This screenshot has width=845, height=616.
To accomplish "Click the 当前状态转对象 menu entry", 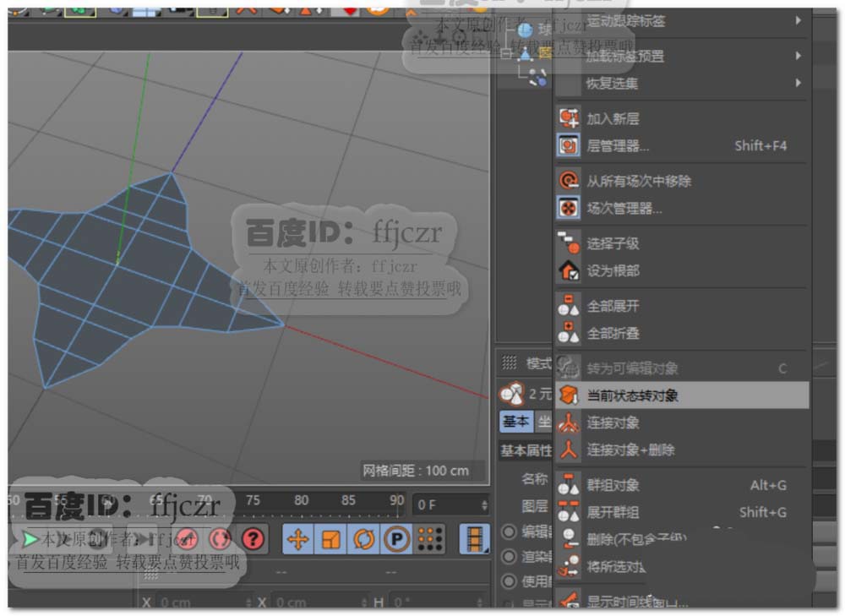I will (x=632, y=395).
